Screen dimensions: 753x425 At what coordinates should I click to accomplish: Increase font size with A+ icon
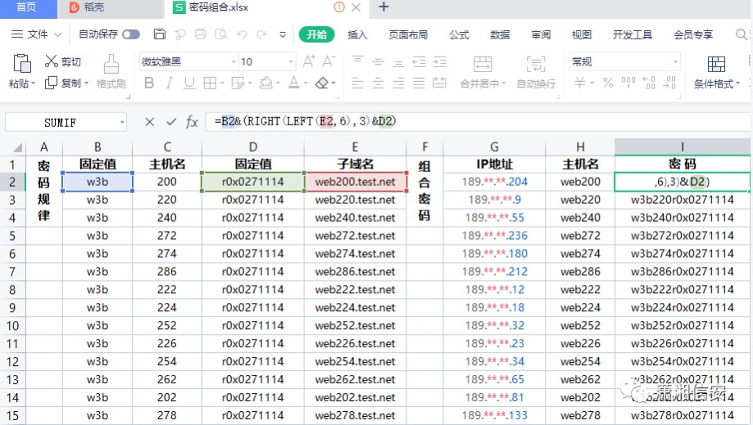coord(309,61)
